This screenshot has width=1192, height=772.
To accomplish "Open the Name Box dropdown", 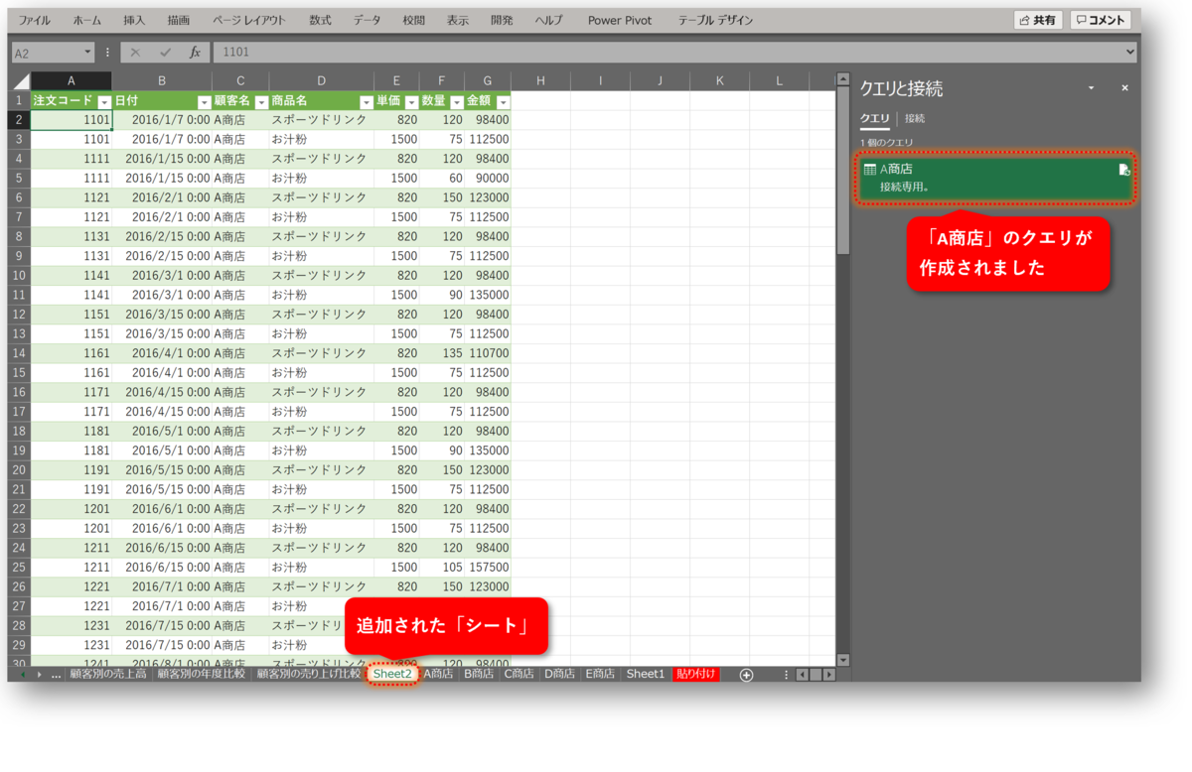I will point(87,53).
